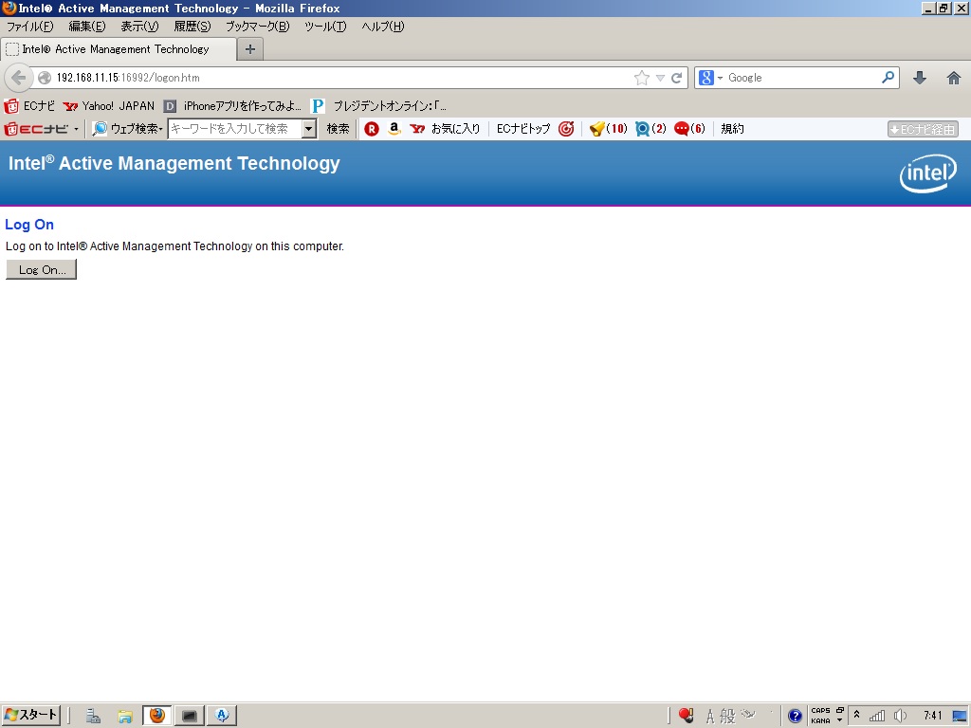Click the address bar URL field
Viewport: 971px width, 728px height.
(340, 78)
